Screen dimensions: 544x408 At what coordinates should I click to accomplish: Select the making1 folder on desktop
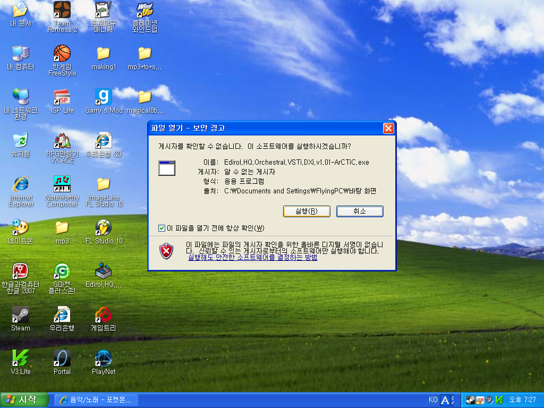click(104, 57)
